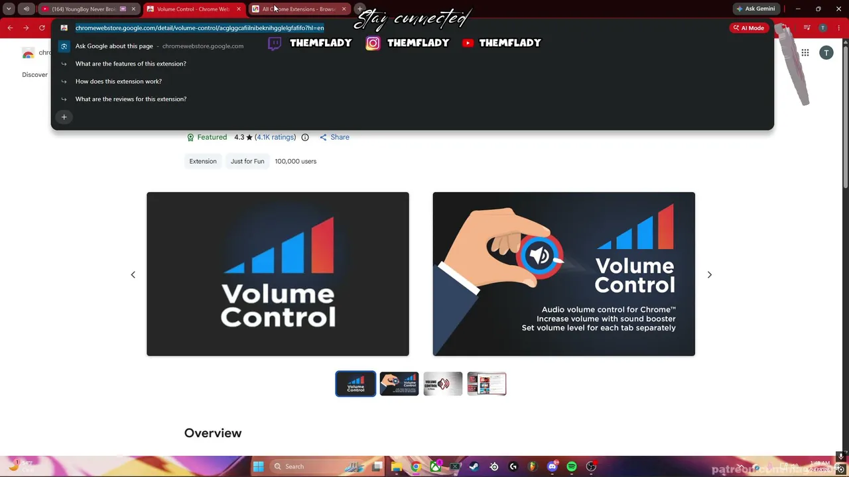Select the second carousel thumbnail
Image resolution: width=849 pixels, height=477 pixels.
coord(399,384)
